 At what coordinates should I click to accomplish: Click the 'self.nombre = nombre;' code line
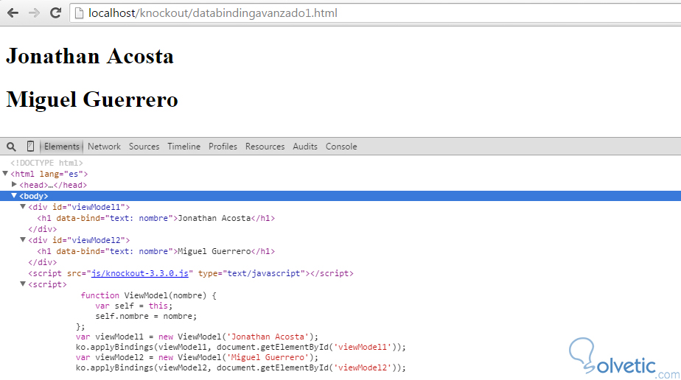[146, 316]
